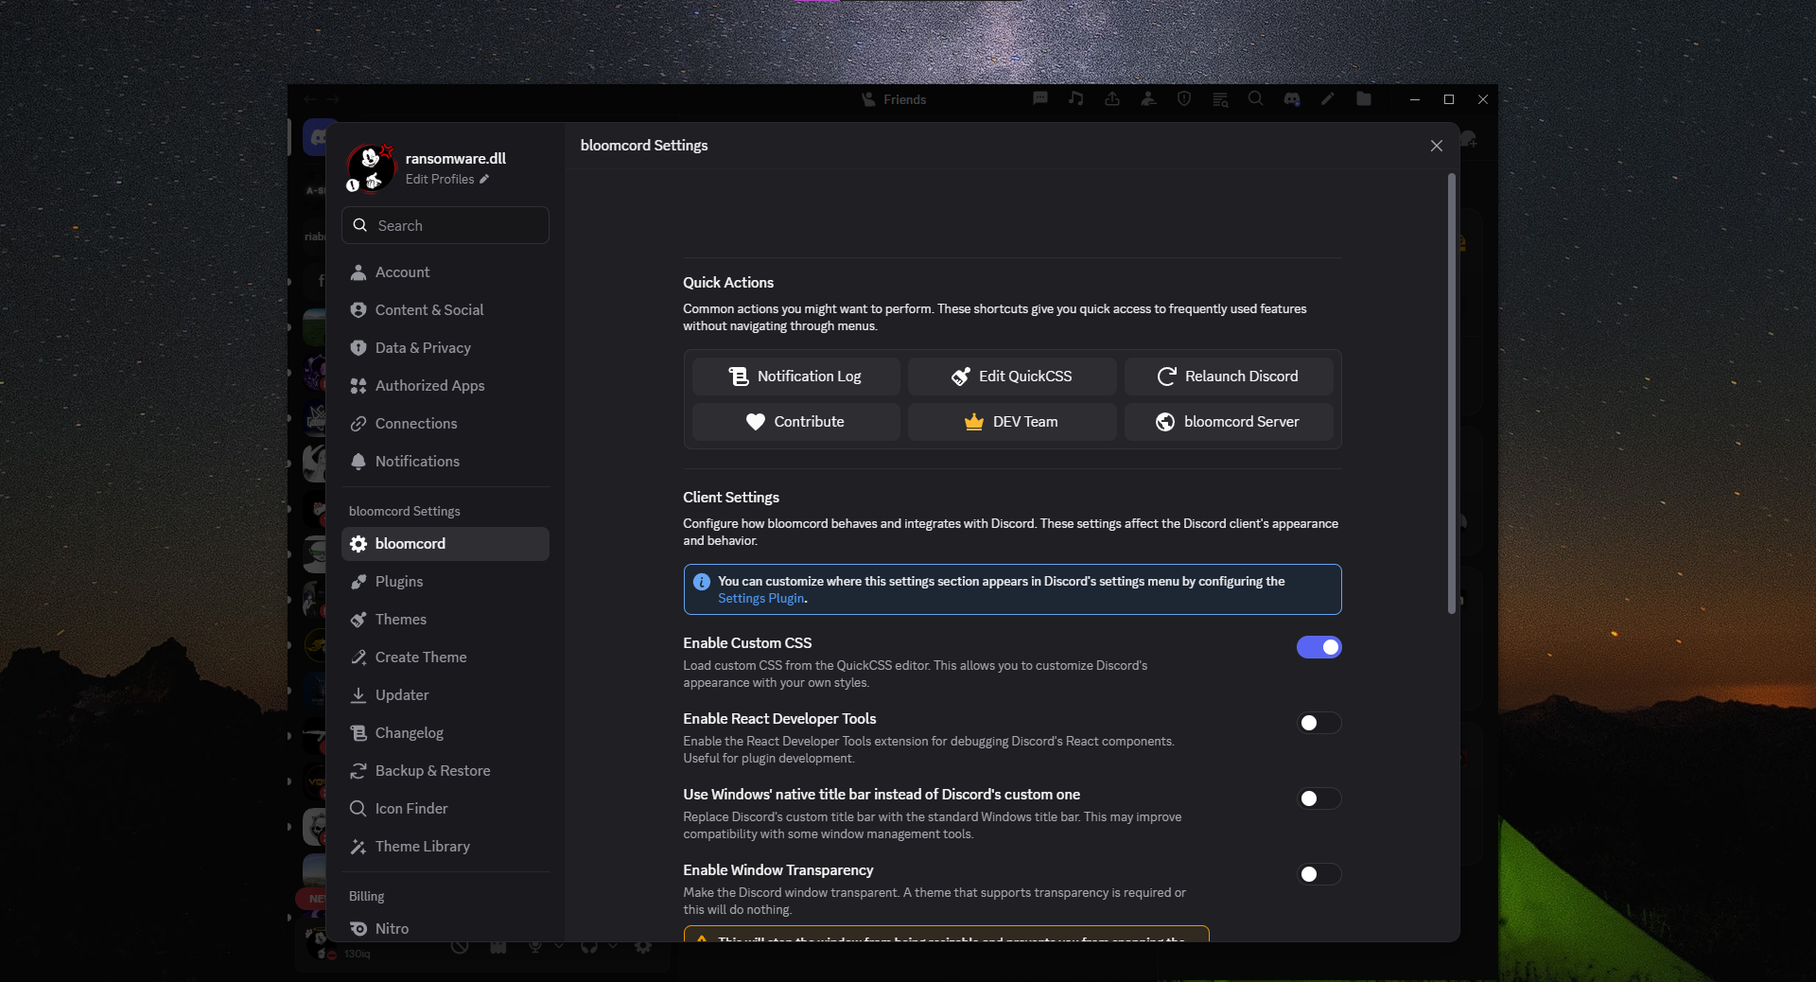This screenshot has width=1816, height=982.
Task: Select the bloomcord gear entry
Action: click(445, 544)
